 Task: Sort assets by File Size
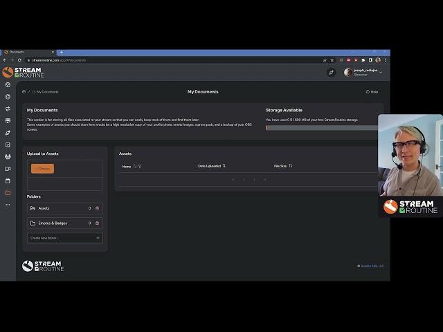pyautogui.click(x=291, y=166)
